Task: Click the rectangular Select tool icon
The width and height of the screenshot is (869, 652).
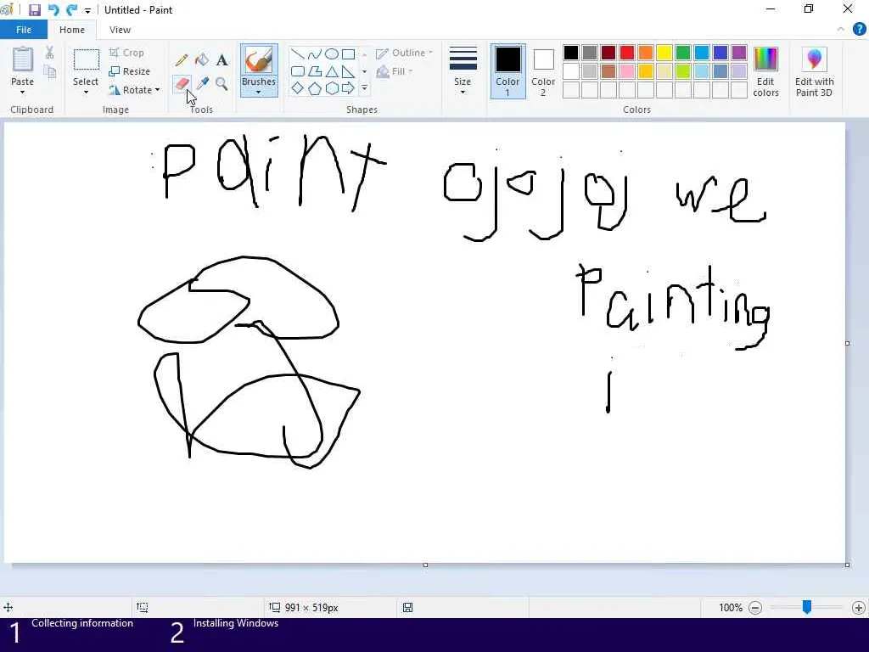Action: pyautogui.click(x=86, y=60)
